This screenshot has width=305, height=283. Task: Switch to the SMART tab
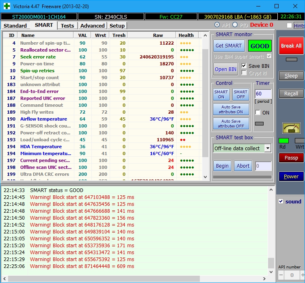(44, 25)
